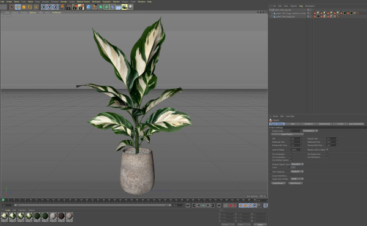
Task: Click the timeline preview range slider
Action: click(x=92, y=205)
